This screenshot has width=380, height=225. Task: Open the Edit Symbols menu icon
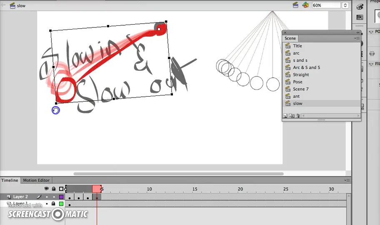click(305, 5)
